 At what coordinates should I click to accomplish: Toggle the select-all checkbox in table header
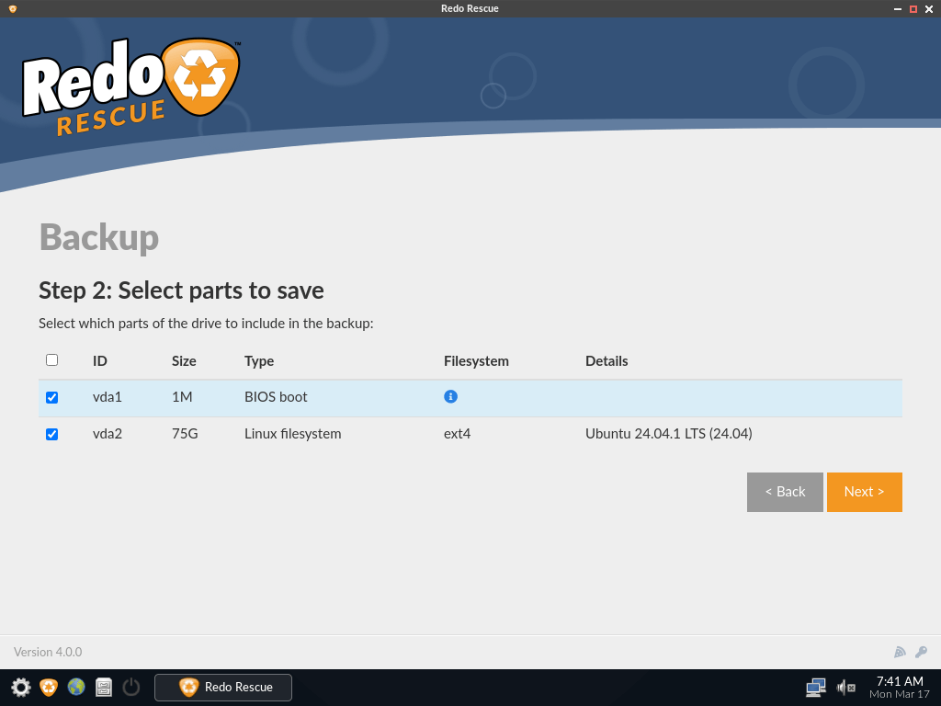point(51,359)
